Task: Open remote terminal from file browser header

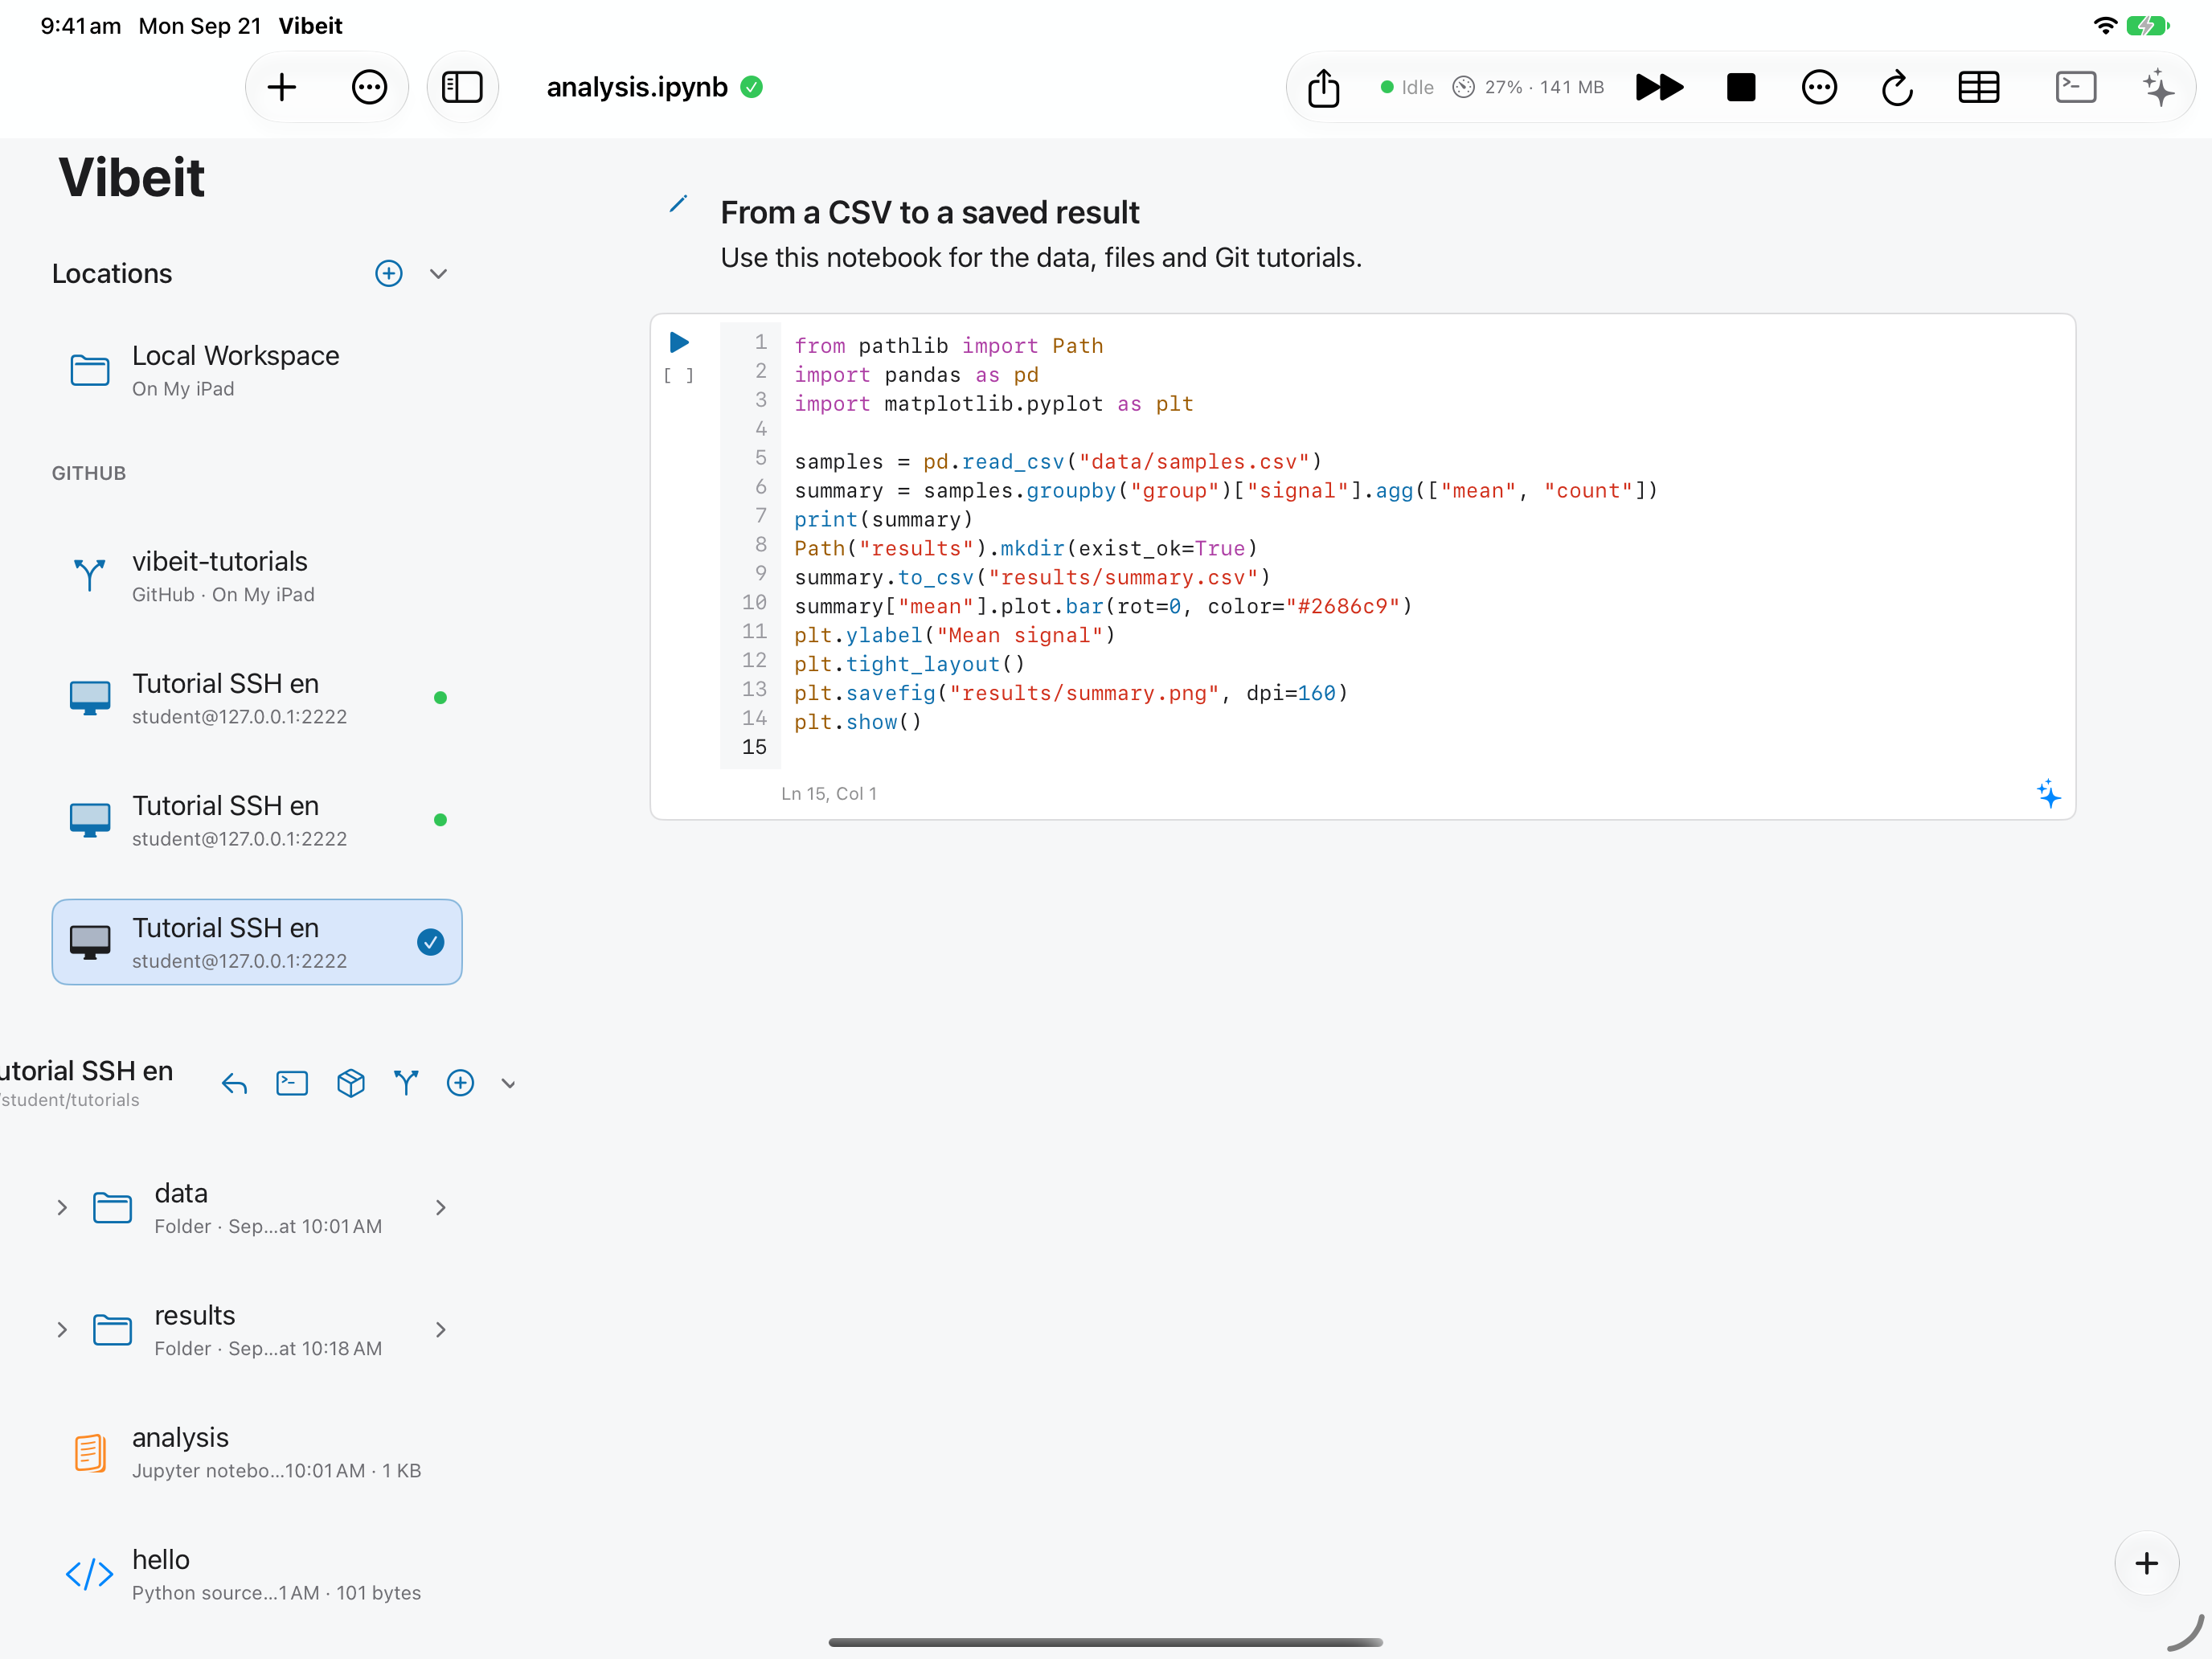Action: point(292,1083)
